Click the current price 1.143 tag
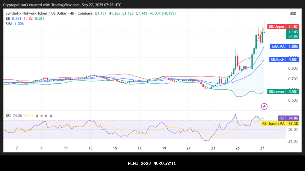The height and width of the screenshot is (171, 305). tap(293, 32)
